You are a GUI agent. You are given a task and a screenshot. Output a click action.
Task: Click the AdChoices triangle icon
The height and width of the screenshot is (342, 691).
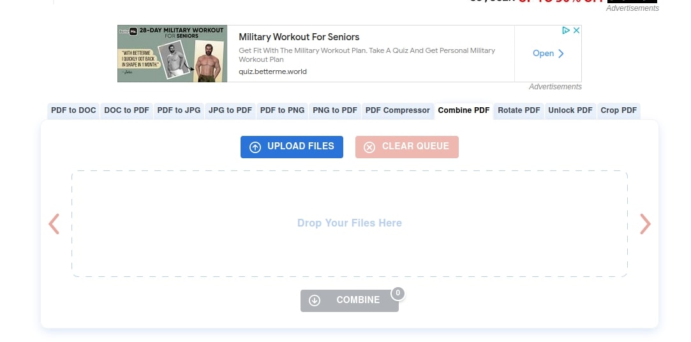[566, 31]
